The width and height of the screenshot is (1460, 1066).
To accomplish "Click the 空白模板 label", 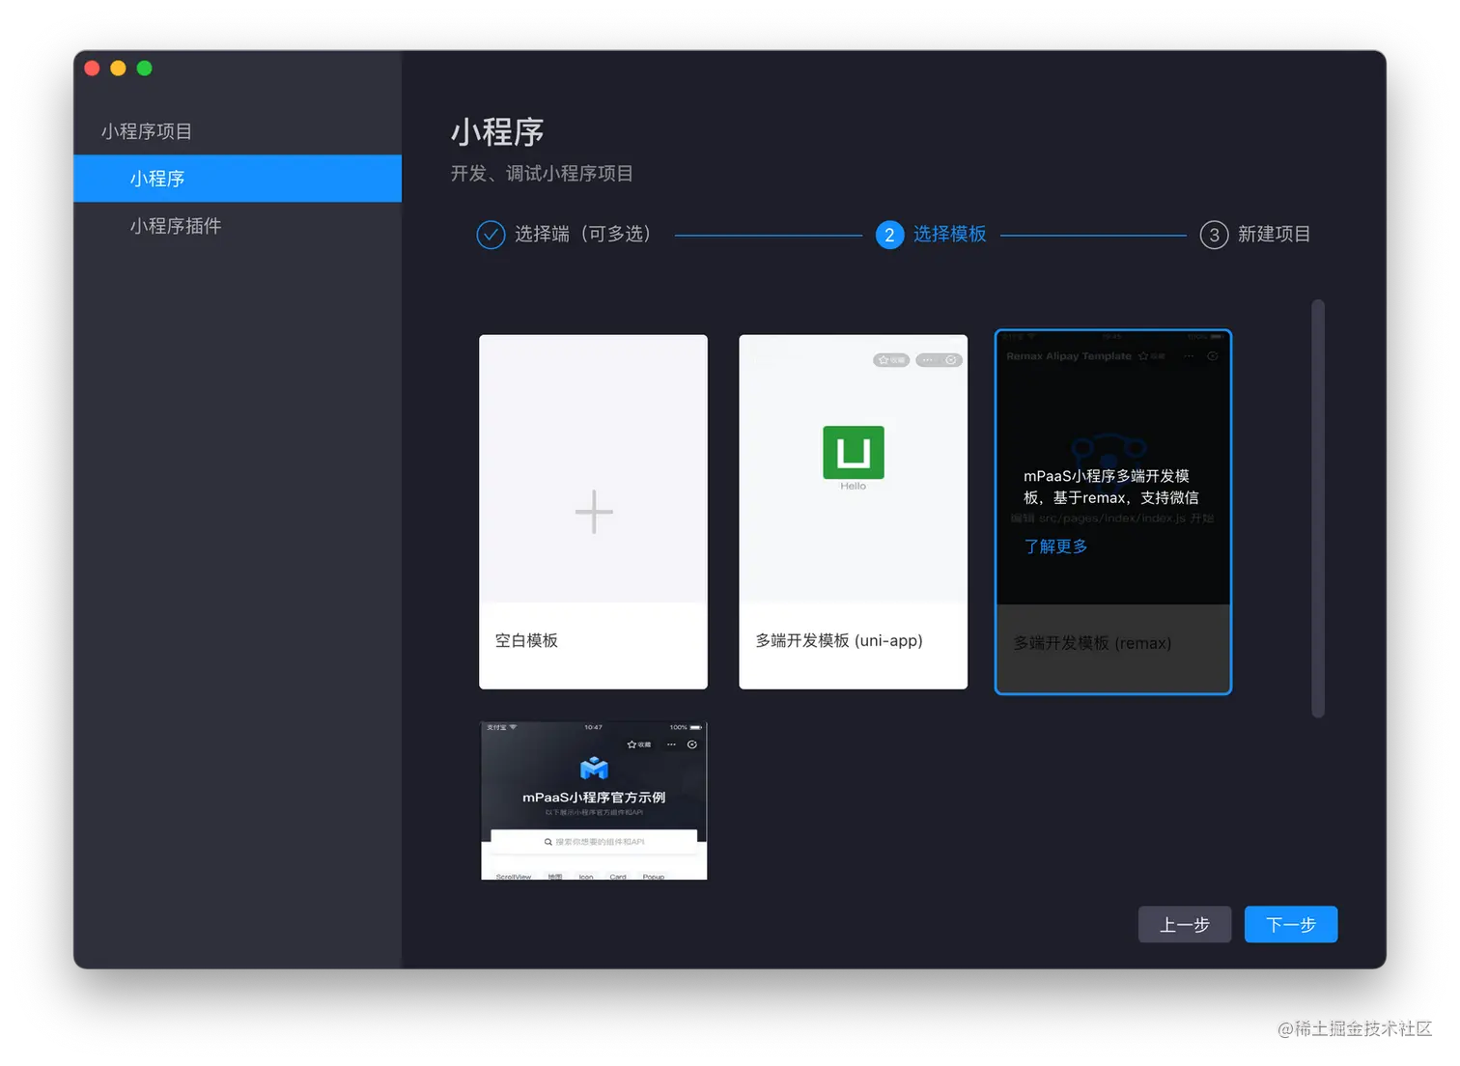I will pos(526,640).
